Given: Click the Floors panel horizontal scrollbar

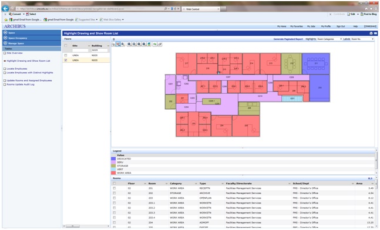Looking at the screenshot, I should coord(86,226).
